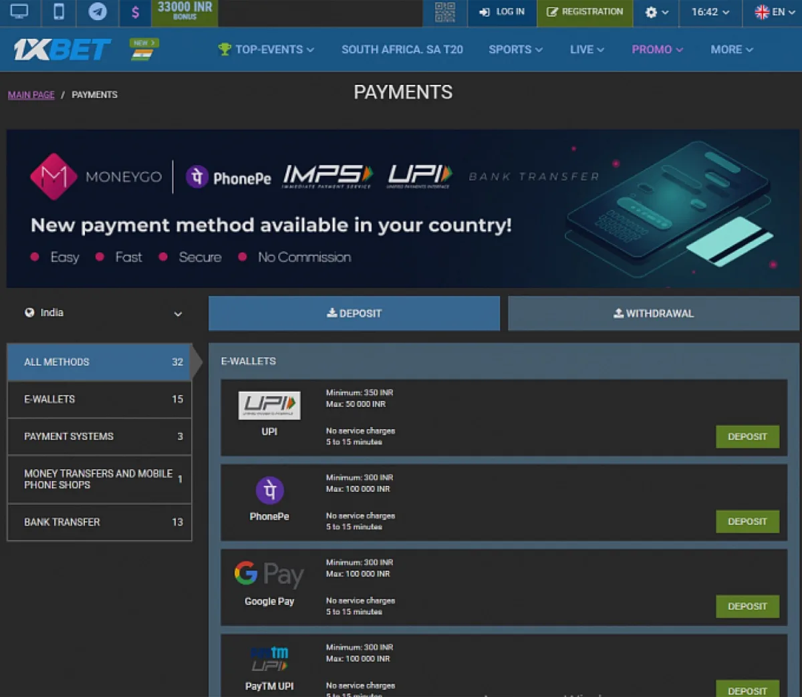Click DEPOSIT button for UPI
The image size is (802, 697).
[x=747, y=436]
